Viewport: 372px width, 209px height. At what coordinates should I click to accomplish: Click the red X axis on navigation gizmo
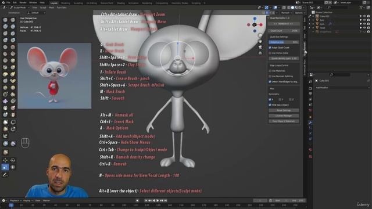[x=261, y=24]
